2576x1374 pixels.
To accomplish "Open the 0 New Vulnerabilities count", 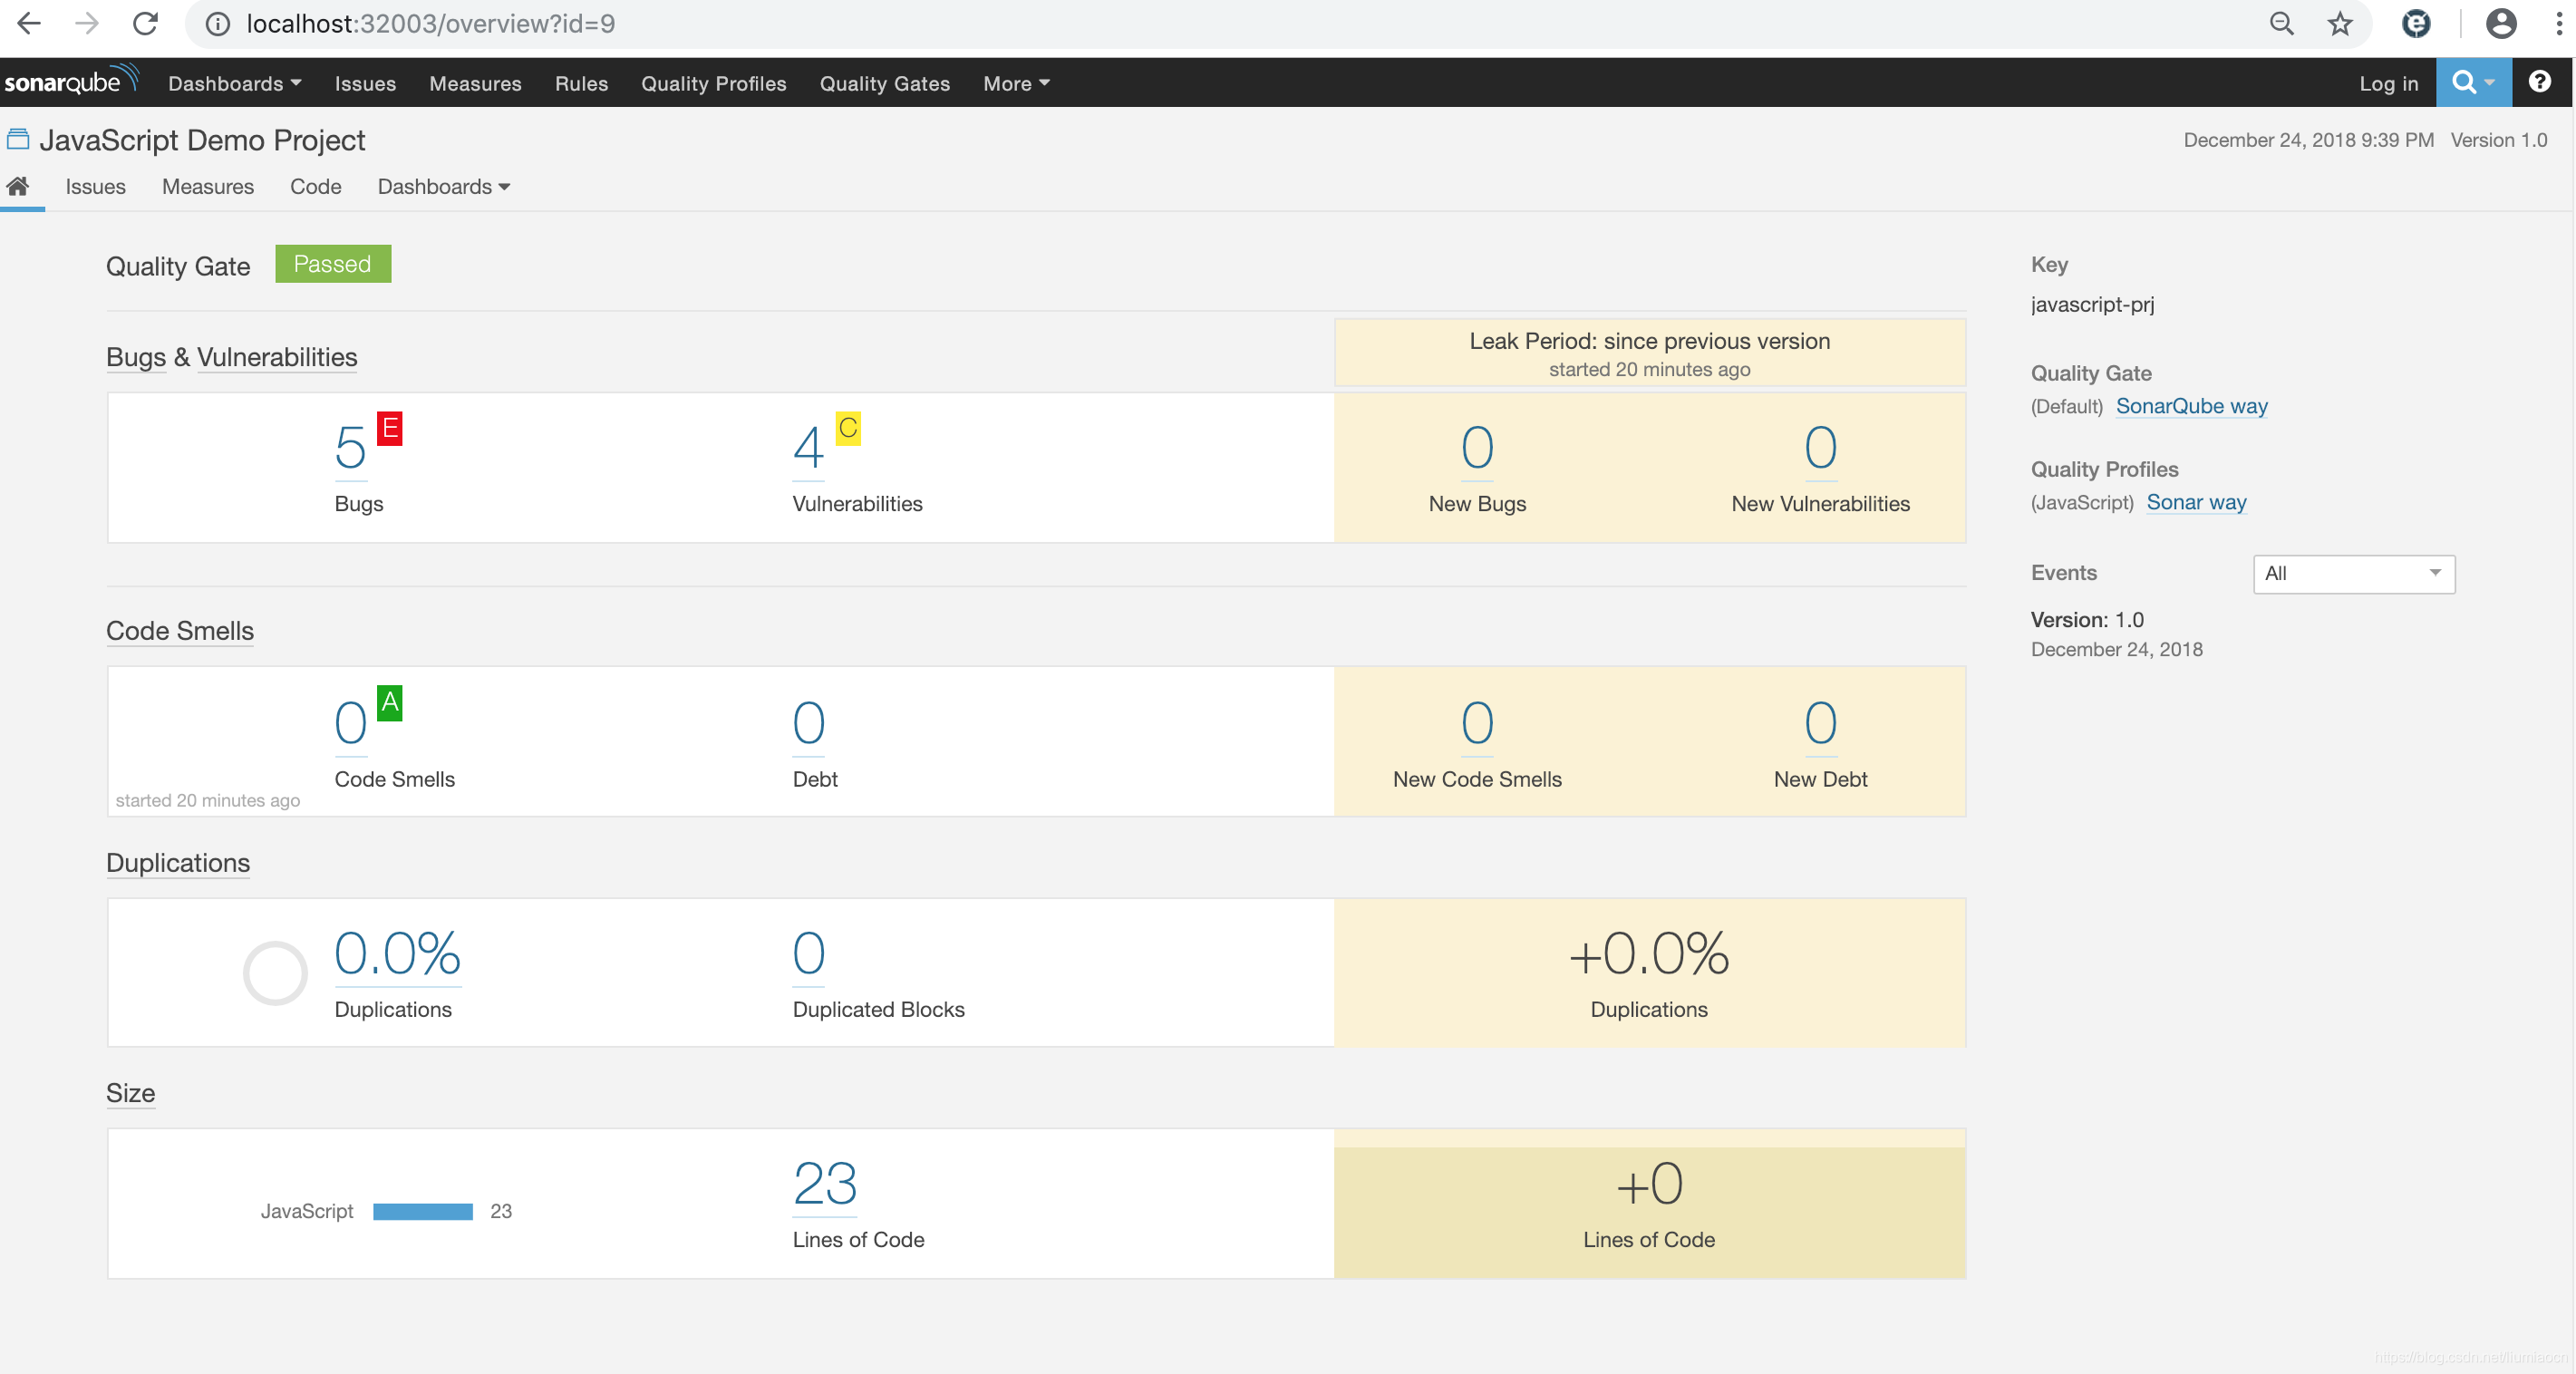I will coord(1820,447).
